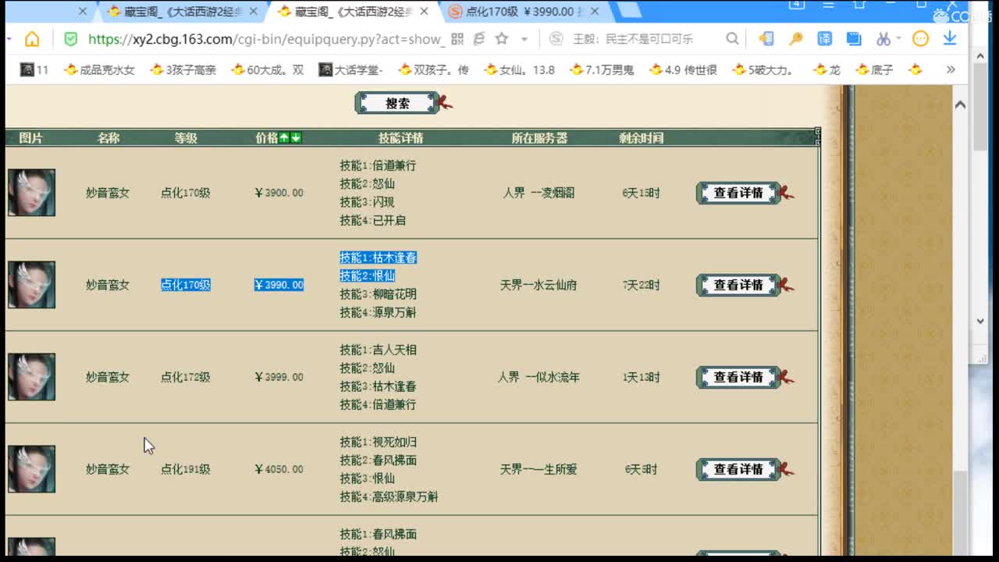The image size is (999, 562).
Task: Open the QR code icon in address bar
Action: click(x=457, y=39)
